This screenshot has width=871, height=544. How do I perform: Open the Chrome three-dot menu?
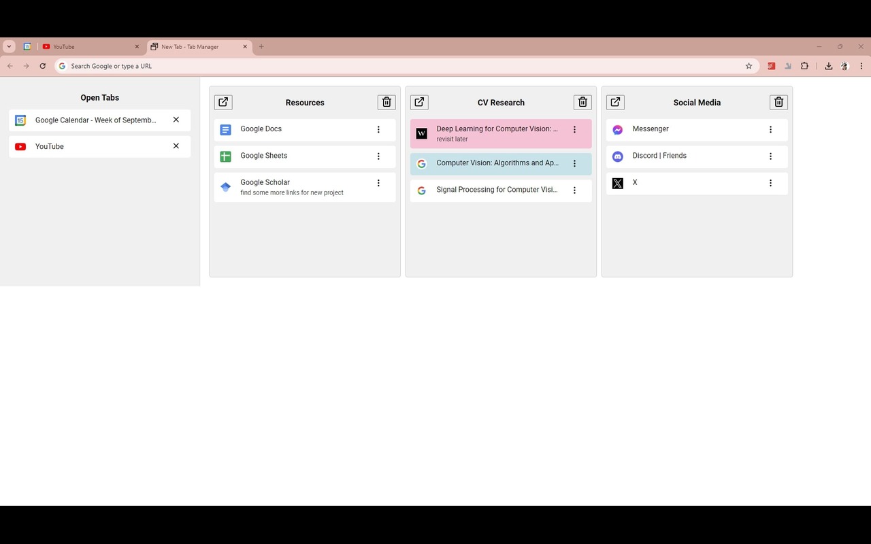pyautogui.click(x=861, y=66)
